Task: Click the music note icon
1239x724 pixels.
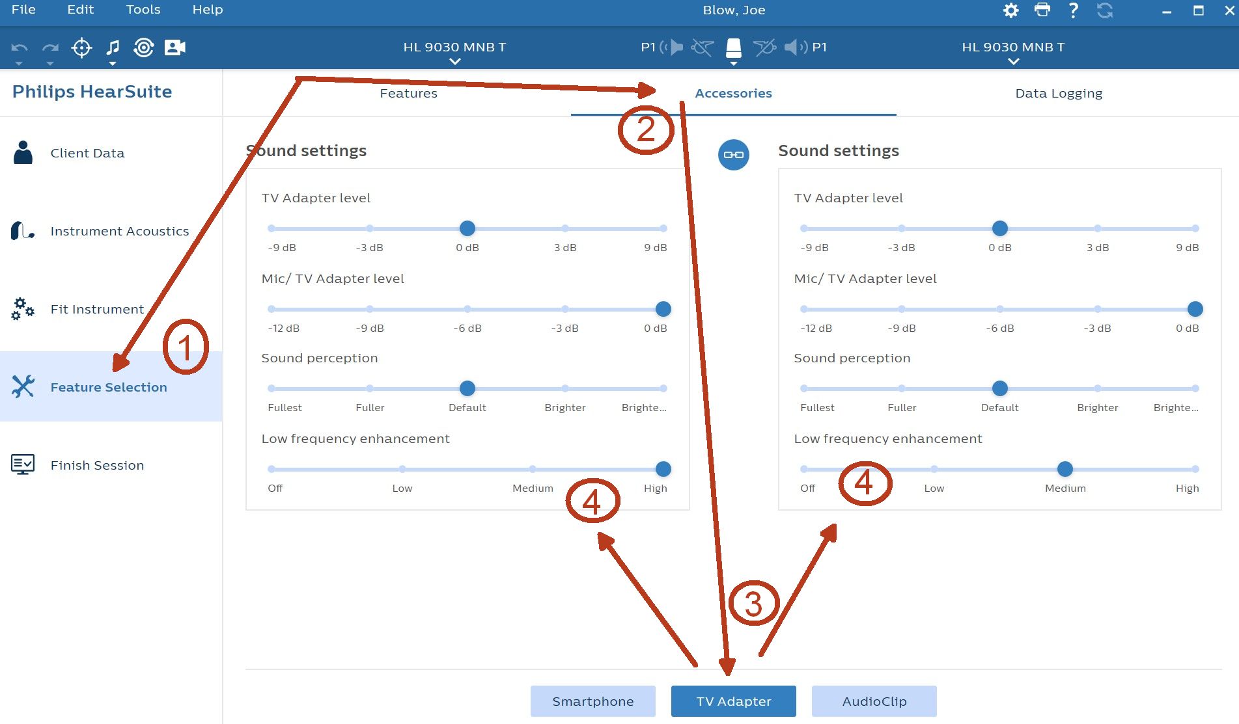Action: coord(113,47)
